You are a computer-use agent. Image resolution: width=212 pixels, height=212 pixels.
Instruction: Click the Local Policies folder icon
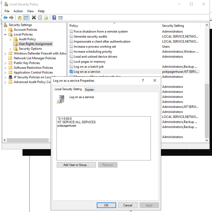[x=10, y=34]
